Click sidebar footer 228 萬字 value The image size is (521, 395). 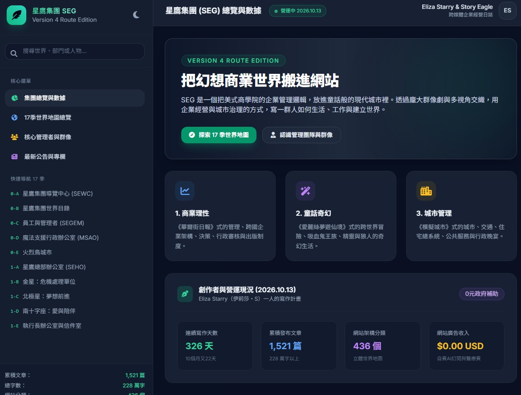click(134, 385)
